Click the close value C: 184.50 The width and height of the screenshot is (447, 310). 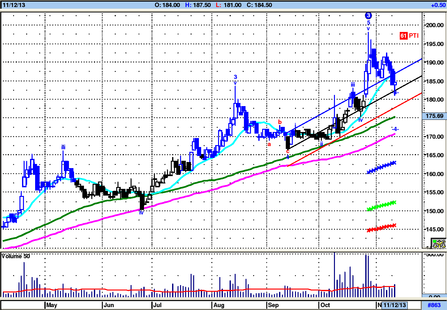coord(259,5)
